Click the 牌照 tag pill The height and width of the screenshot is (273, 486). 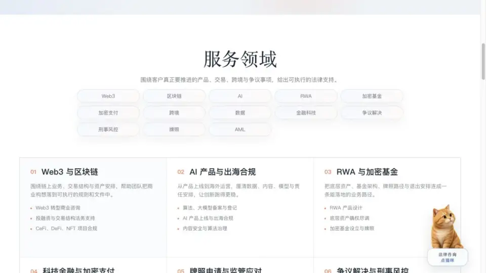point(174,129)
